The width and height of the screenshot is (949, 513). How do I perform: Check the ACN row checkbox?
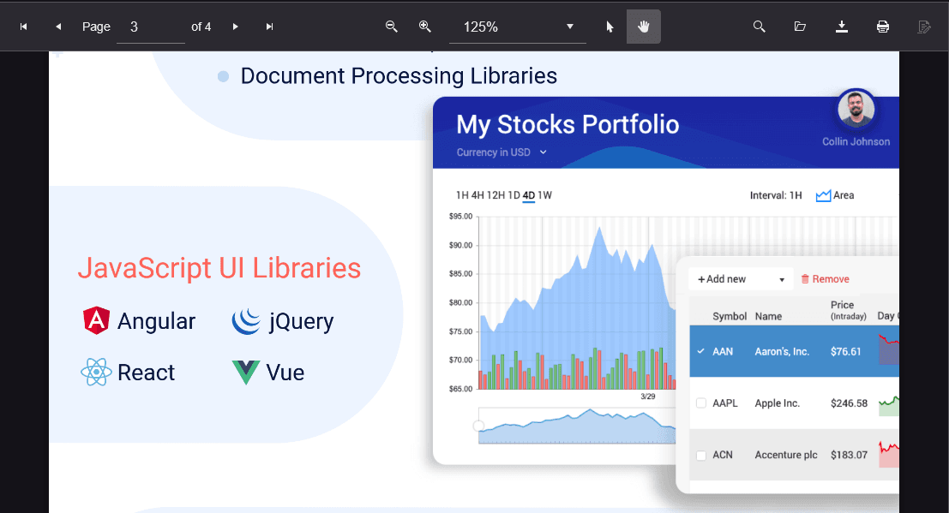pos(701,455)
